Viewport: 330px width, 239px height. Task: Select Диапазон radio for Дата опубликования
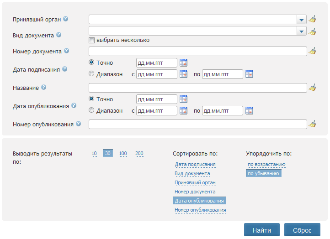pyautogui.click(x=91, y=110)
